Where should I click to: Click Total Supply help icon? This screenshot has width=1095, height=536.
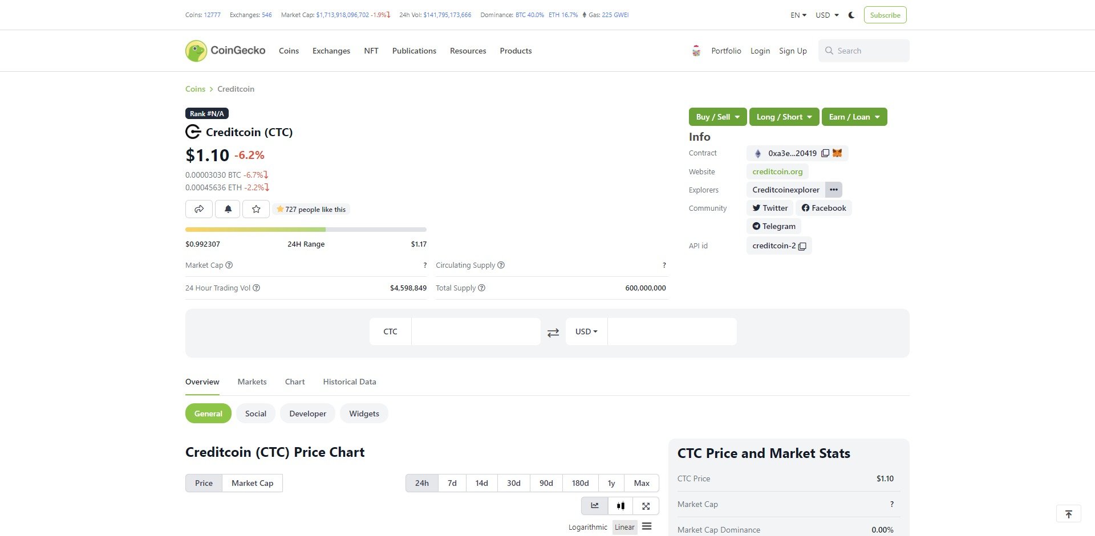pos(481,288)
